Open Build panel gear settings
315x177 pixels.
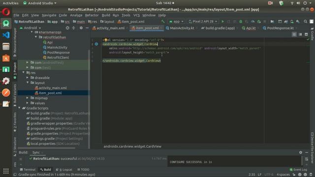(301, 152)
